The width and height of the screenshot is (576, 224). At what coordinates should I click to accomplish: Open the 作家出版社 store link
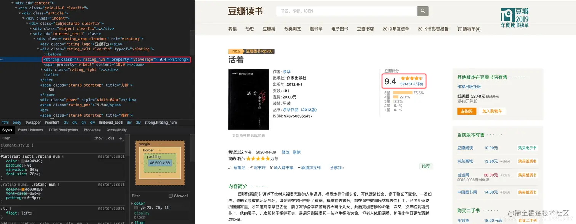click(x=469, y=87)
